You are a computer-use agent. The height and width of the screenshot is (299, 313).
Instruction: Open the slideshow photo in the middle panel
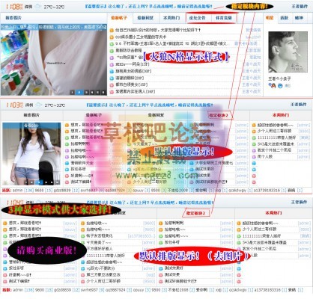click(x=31, y=153)
